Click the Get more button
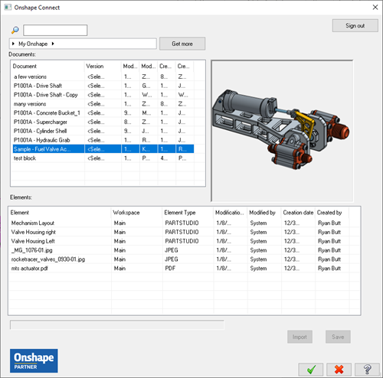Image resolution: width=383 pixels, height=378 pixels. 182,44
